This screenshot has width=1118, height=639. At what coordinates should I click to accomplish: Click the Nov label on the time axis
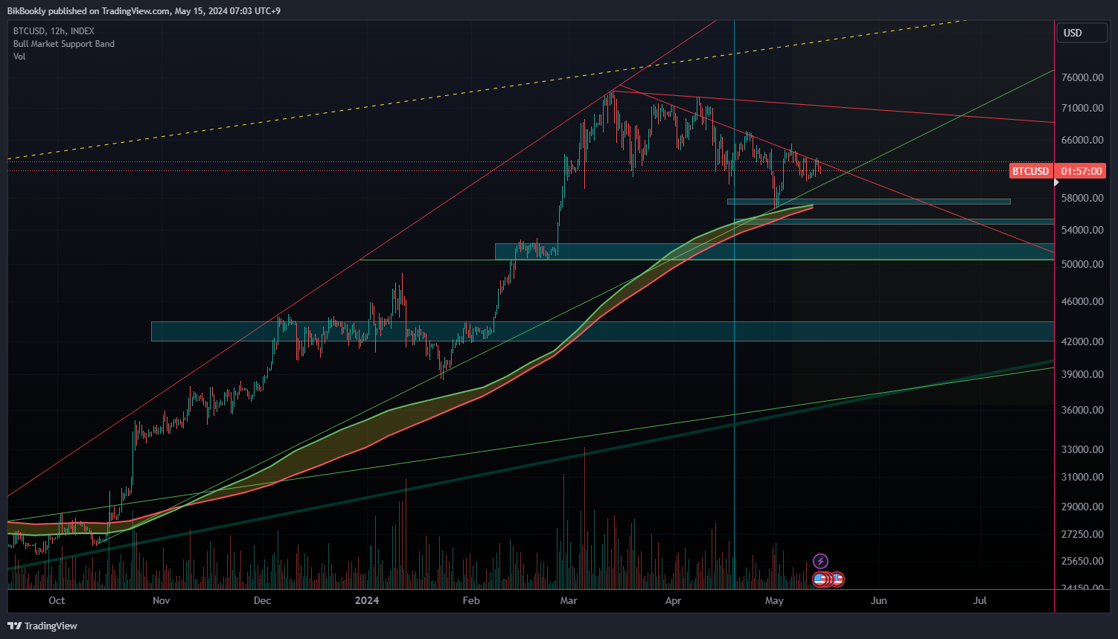tap(161, 600)
